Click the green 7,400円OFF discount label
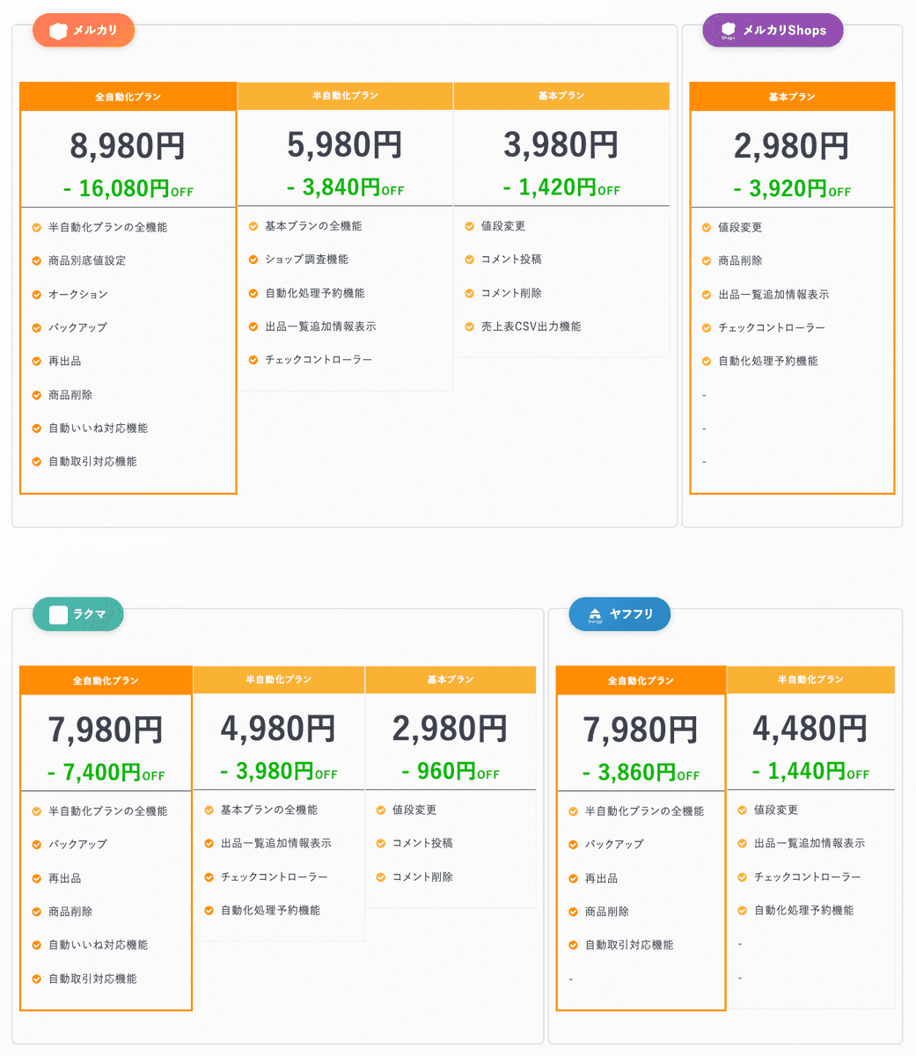Image resolution: width=916 pixels, height=1056 pixels. pyautogui.click(x=106, y=772)
